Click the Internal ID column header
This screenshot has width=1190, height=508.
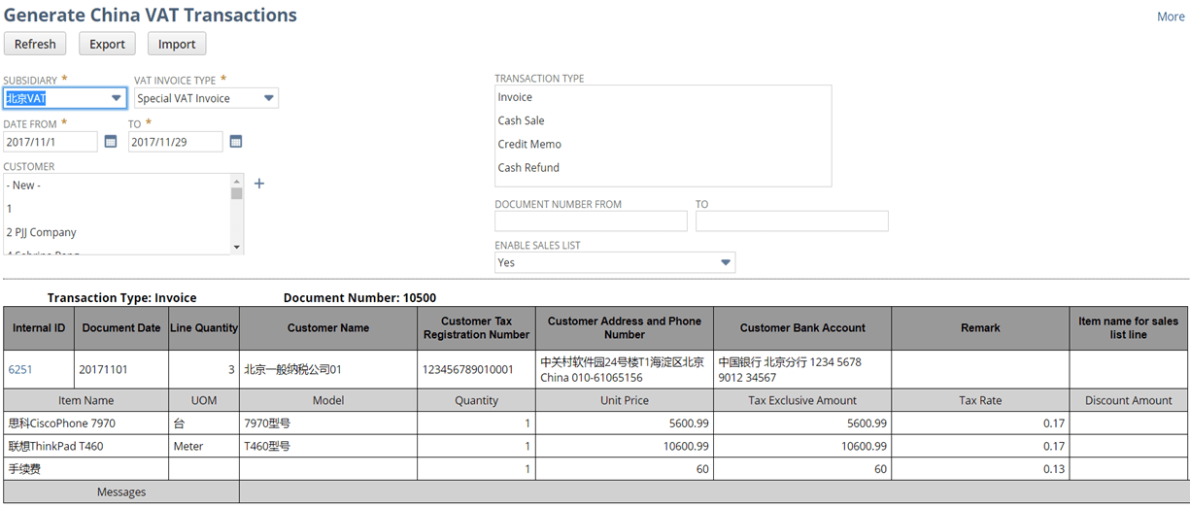coord(39,328)
